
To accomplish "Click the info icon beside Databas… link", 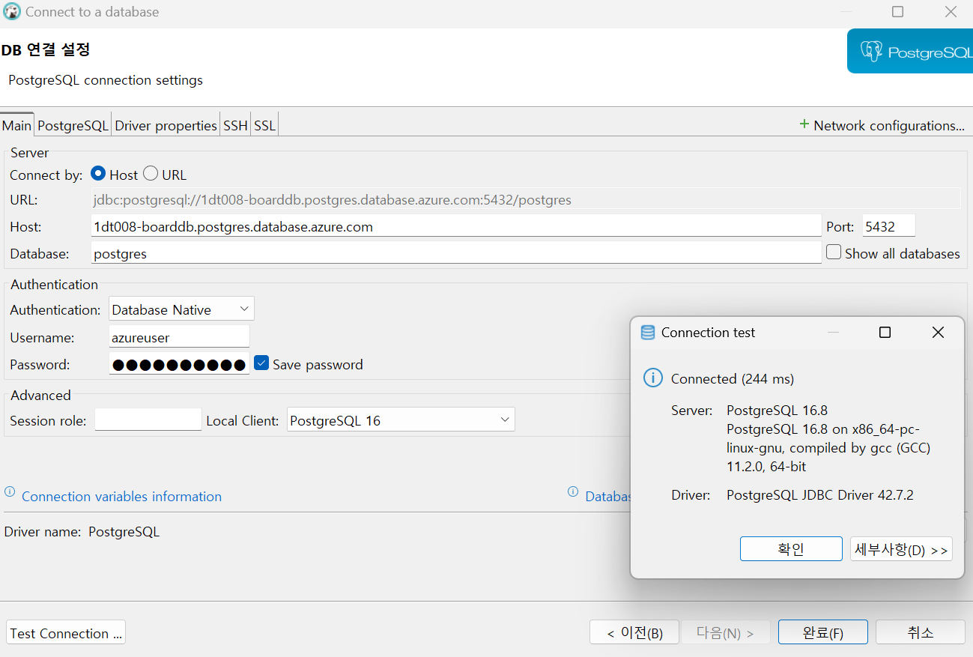I will (573, 492).
